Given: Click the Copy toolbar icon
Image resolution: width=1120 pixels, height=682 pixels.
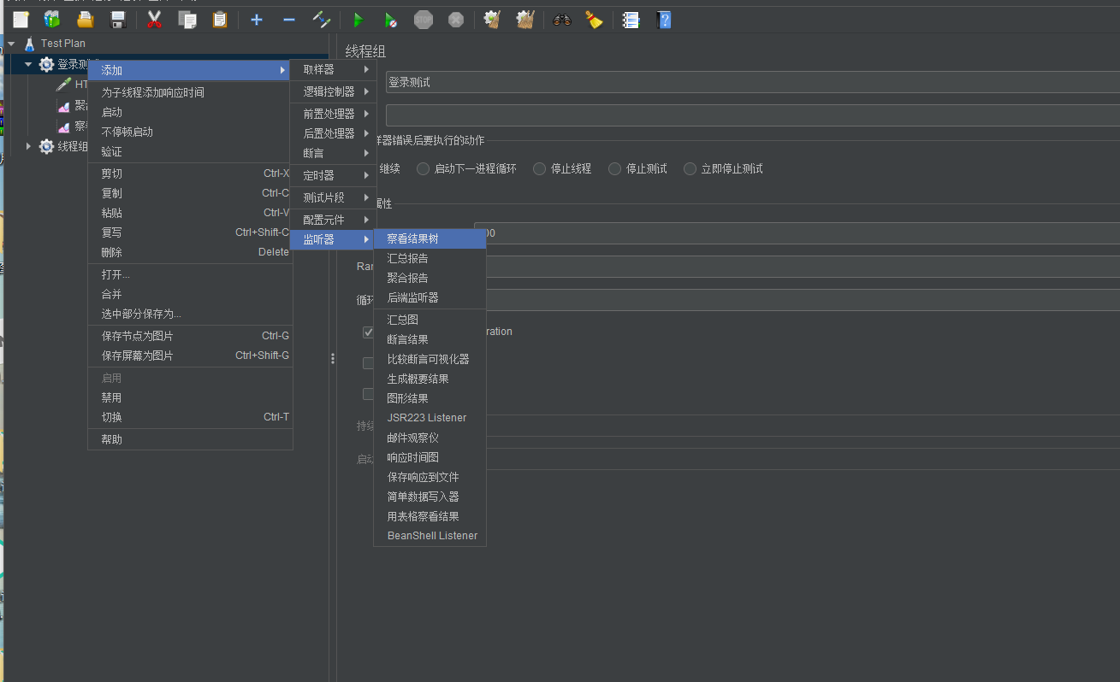Looking at the screenshot, I should pos(187,19).
